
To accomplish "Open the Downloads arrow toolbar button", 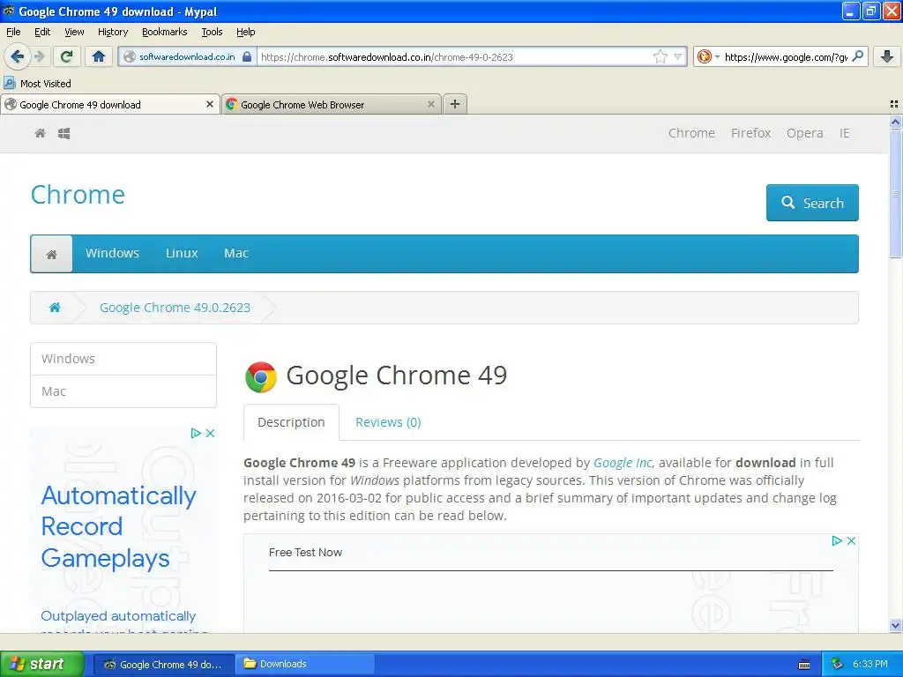I will tap(887, 56).
